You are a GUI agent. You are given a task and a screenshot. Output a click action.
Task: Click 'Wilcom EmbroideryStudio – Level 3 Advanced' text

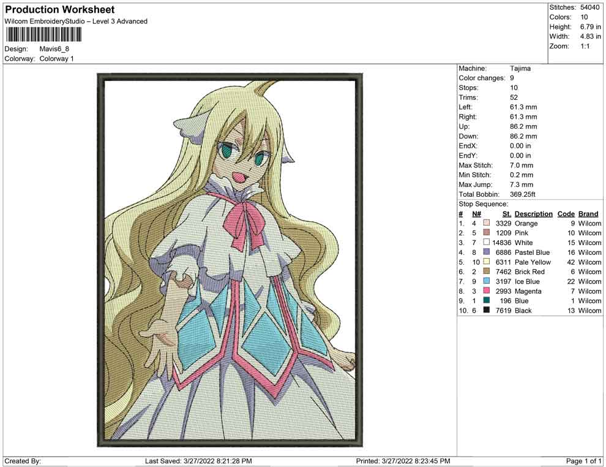click(x=76, y=21)
